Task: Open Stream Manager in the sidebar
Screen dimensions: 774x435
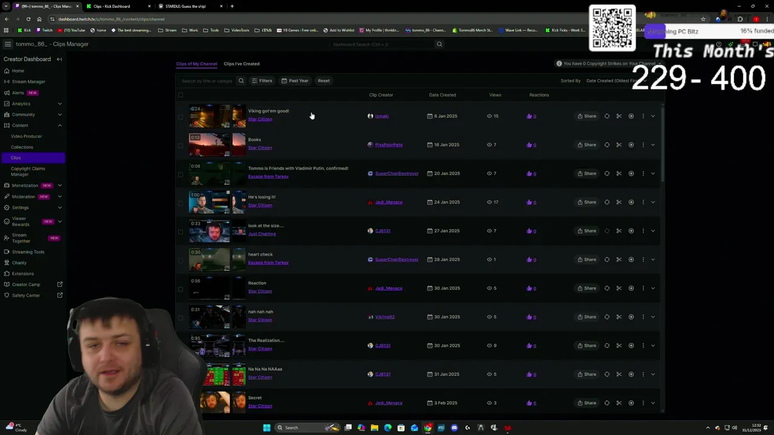Action: [x=28, y=82]
